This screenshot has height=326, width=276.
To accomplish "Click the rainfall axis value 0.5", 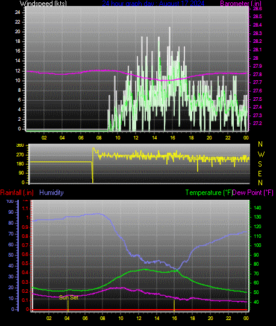I will point(25,263).
